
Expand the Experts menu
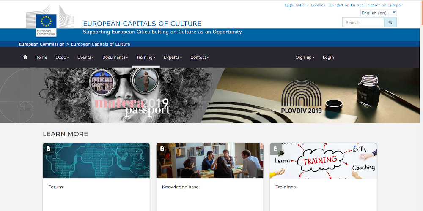[173, 57]
